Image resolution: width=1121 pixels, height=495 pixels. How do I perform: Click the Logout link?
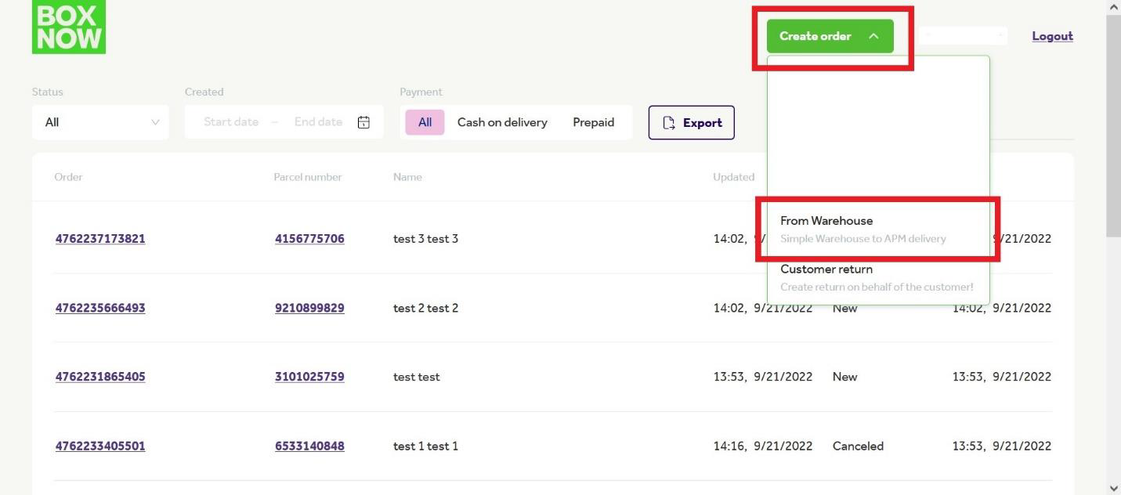click(x=1052, y=36)
